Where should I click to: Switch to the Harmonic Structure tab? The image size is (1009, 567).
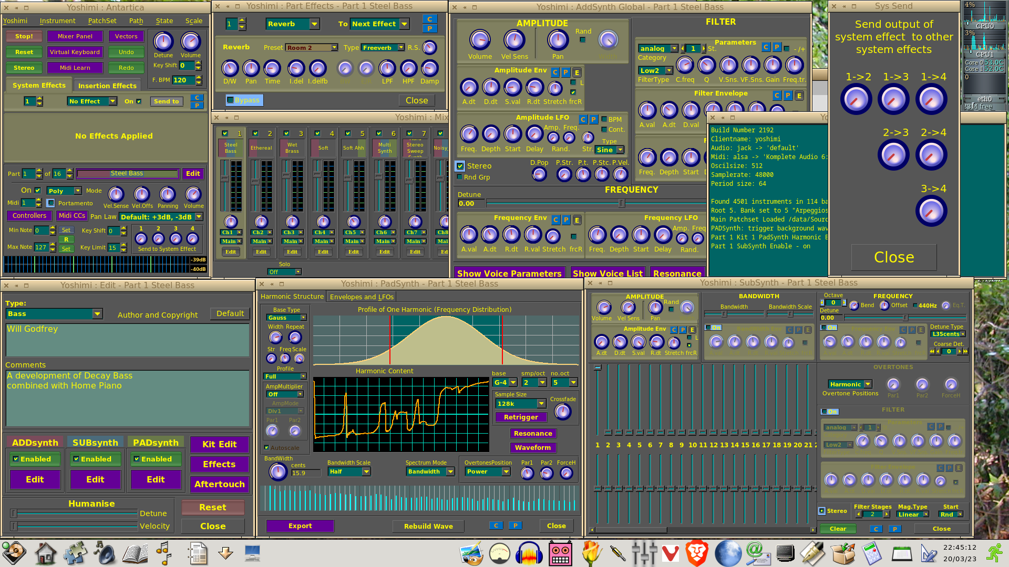click(292, 297)
